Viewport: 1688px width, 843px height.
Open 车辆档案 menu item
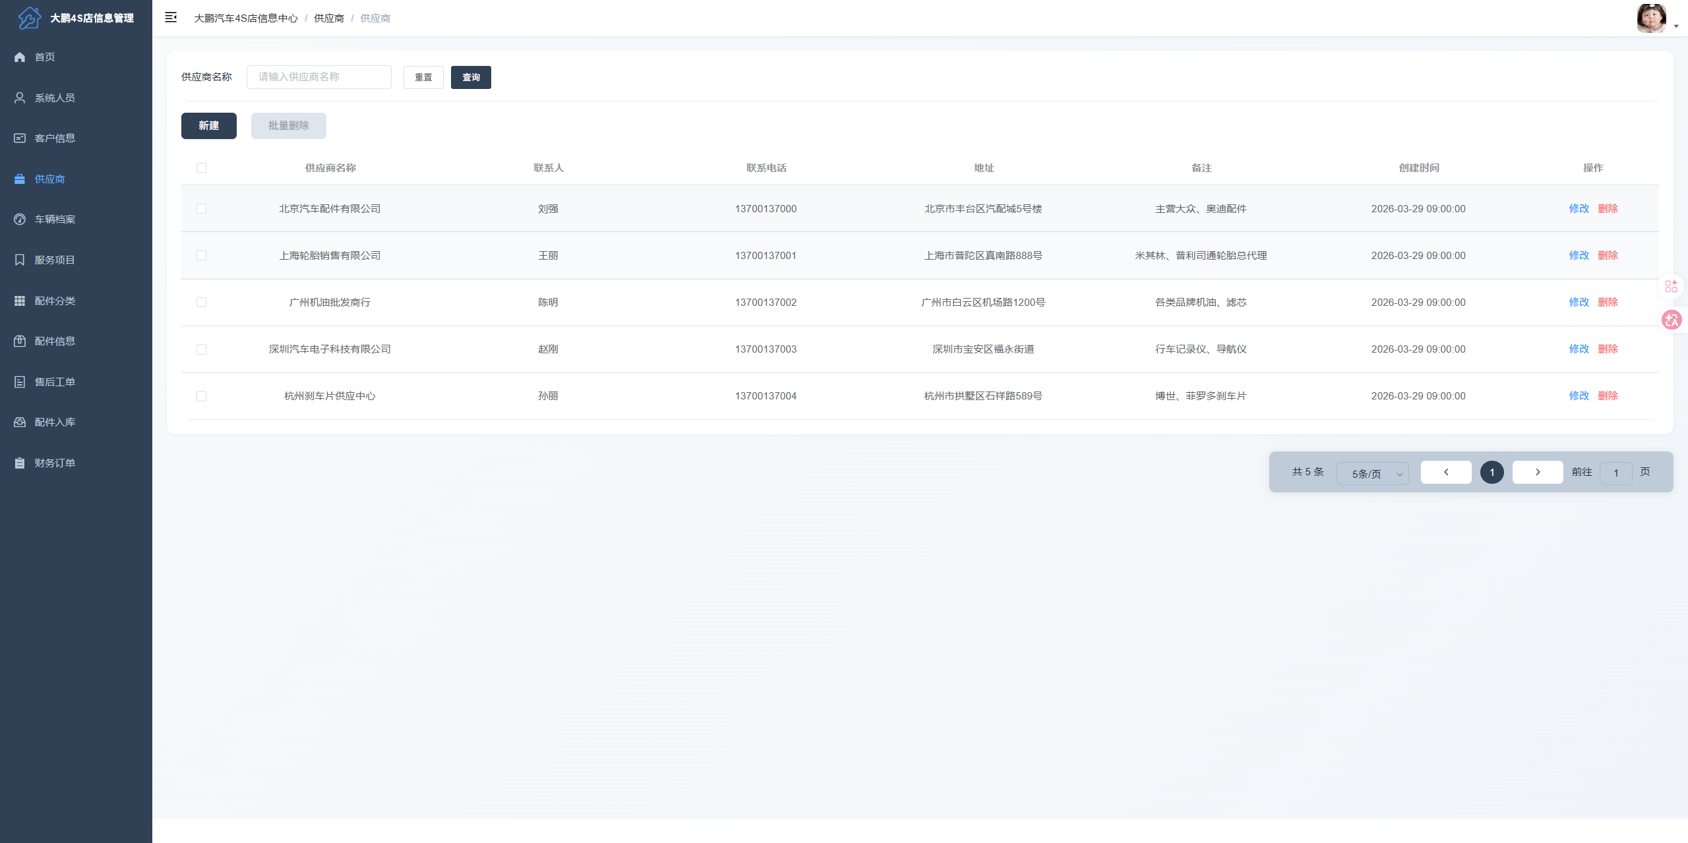pos(76,219)
